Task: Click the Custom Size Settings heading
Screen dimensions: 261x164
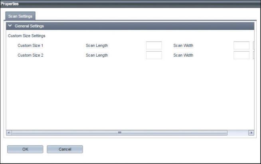Action: tap(27, 36)
